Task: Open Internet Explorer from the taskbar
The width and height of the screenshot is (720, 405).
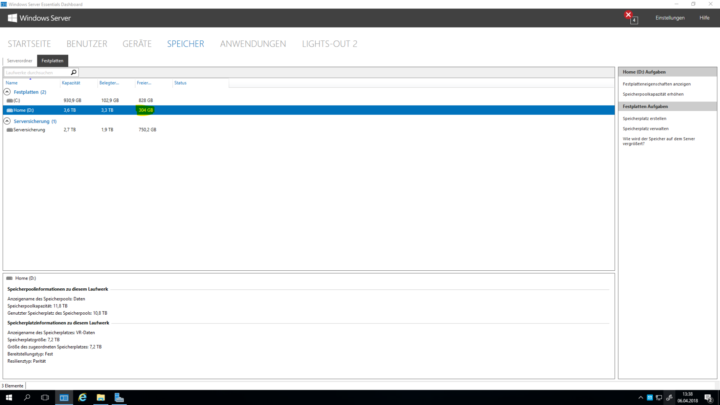Action: click(x=82, y=397)
